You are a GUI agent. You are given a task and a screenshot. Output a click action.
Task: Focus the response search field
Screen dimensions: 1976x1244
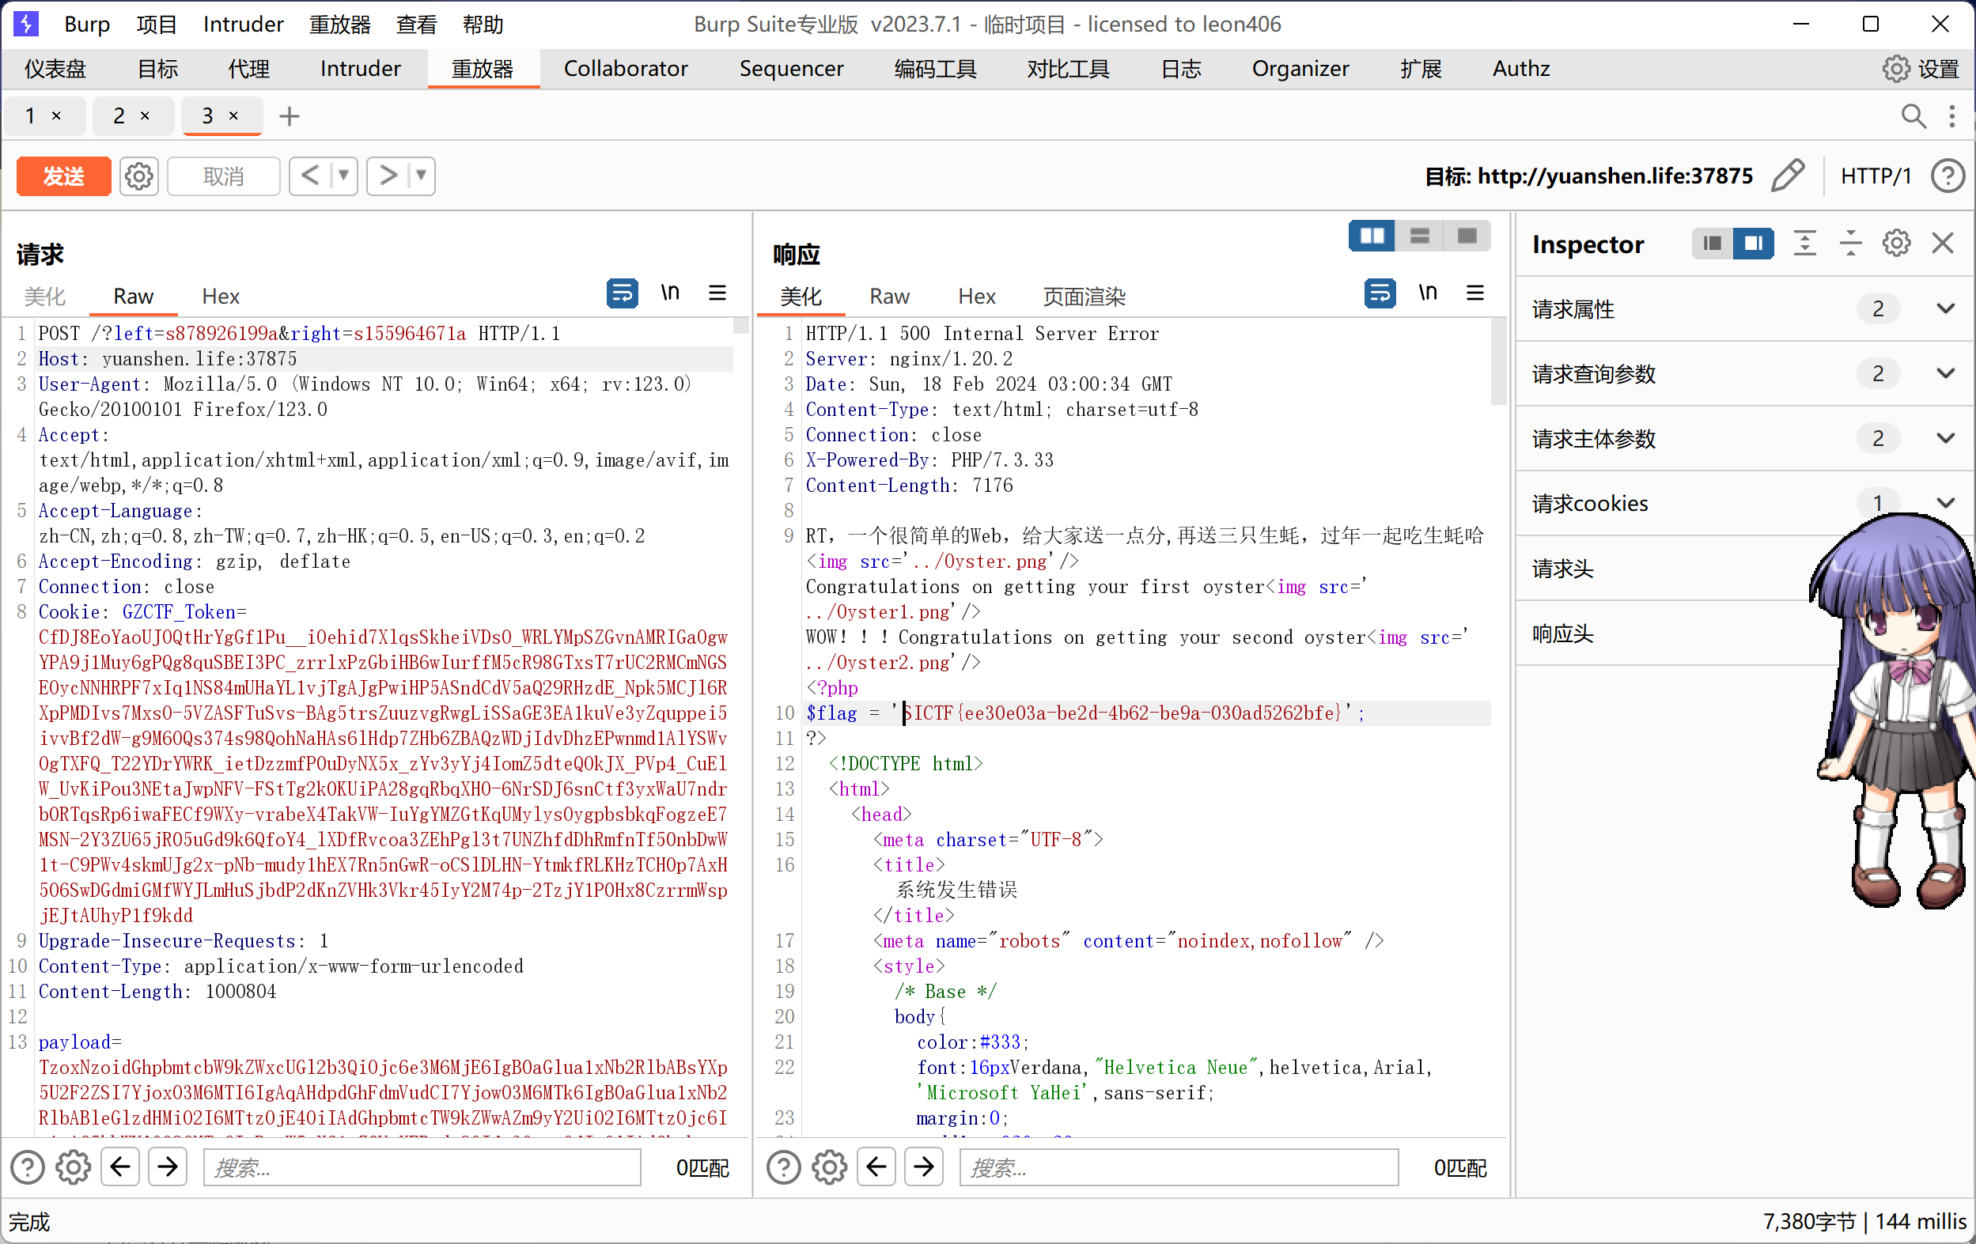click(x=1179, y=1168)
